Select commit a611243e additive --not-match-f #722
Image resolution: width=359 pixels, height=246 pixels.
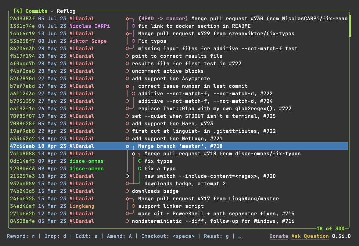[x=179, y=93]
